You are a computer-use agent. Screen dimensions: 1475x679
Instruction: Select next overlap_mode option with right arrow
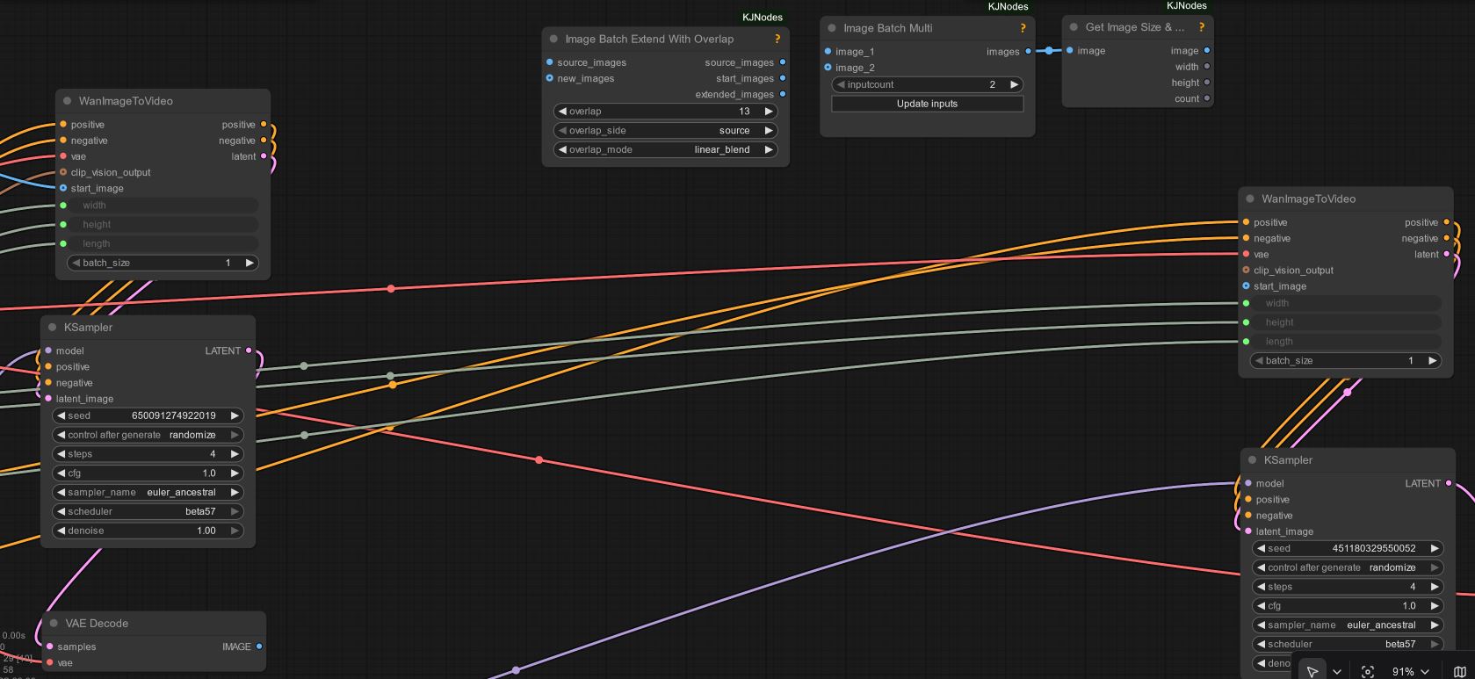pos(769,150)
